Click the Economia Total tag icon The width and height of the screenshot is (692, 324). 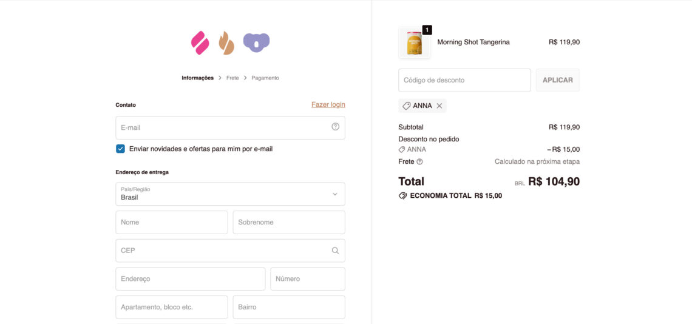[402, 195]
